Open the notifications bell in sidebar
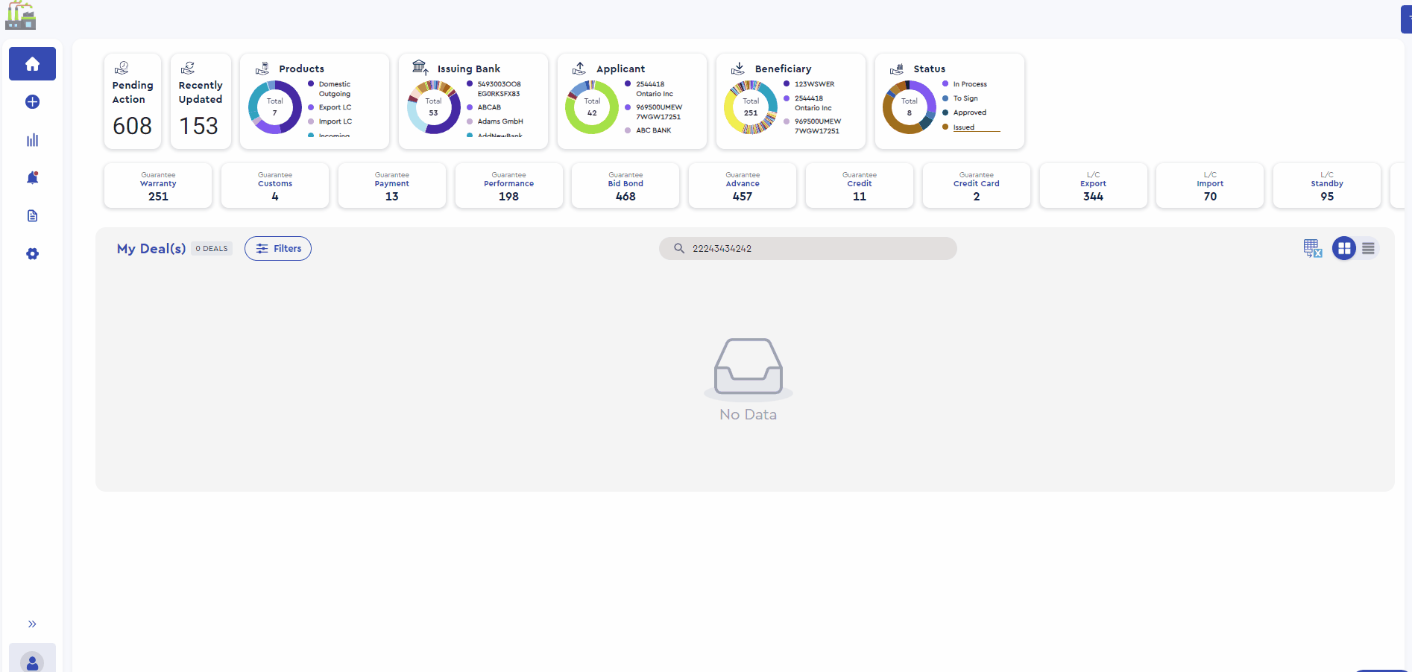The image size is (1412, 672). (x=32, y=177)
